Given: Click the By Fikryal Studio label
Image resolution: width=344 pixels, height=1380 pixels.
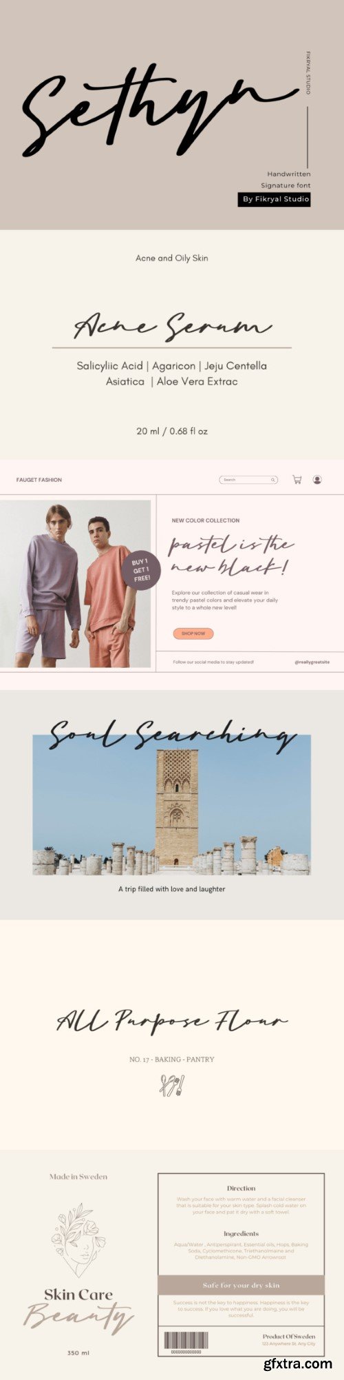Looking at the screenshot, I should coord(275,199).
